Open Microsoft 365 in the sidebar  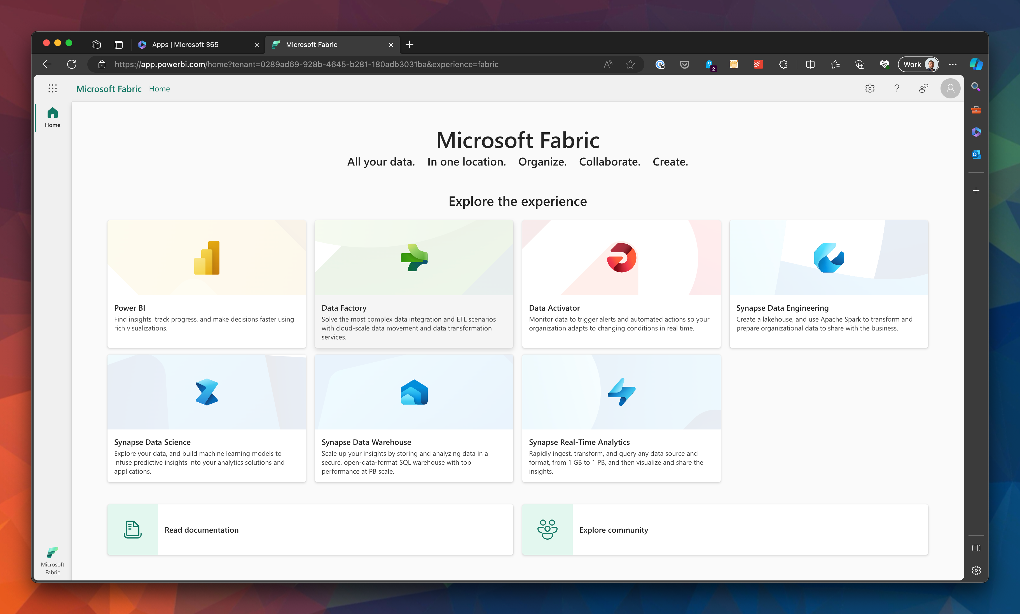[x=976, y=132]
